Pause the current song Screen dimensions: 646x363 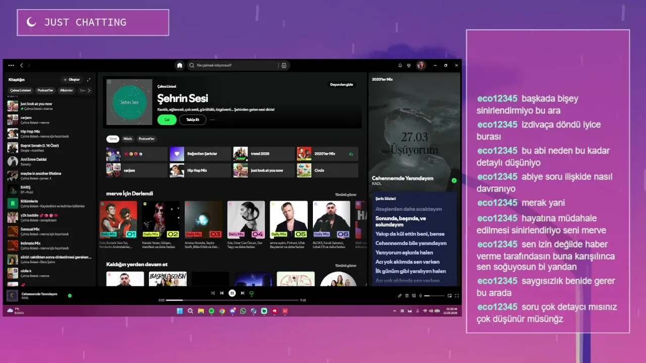click(232, 293)
